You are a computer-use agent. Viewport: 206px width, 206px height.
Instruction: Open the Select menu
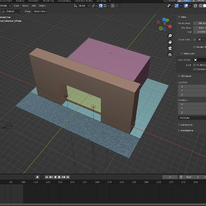point(26,6)
